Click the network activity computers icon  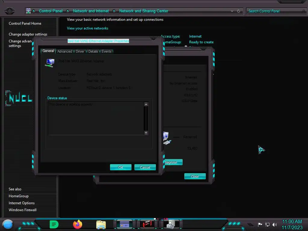tap(167, 138)
